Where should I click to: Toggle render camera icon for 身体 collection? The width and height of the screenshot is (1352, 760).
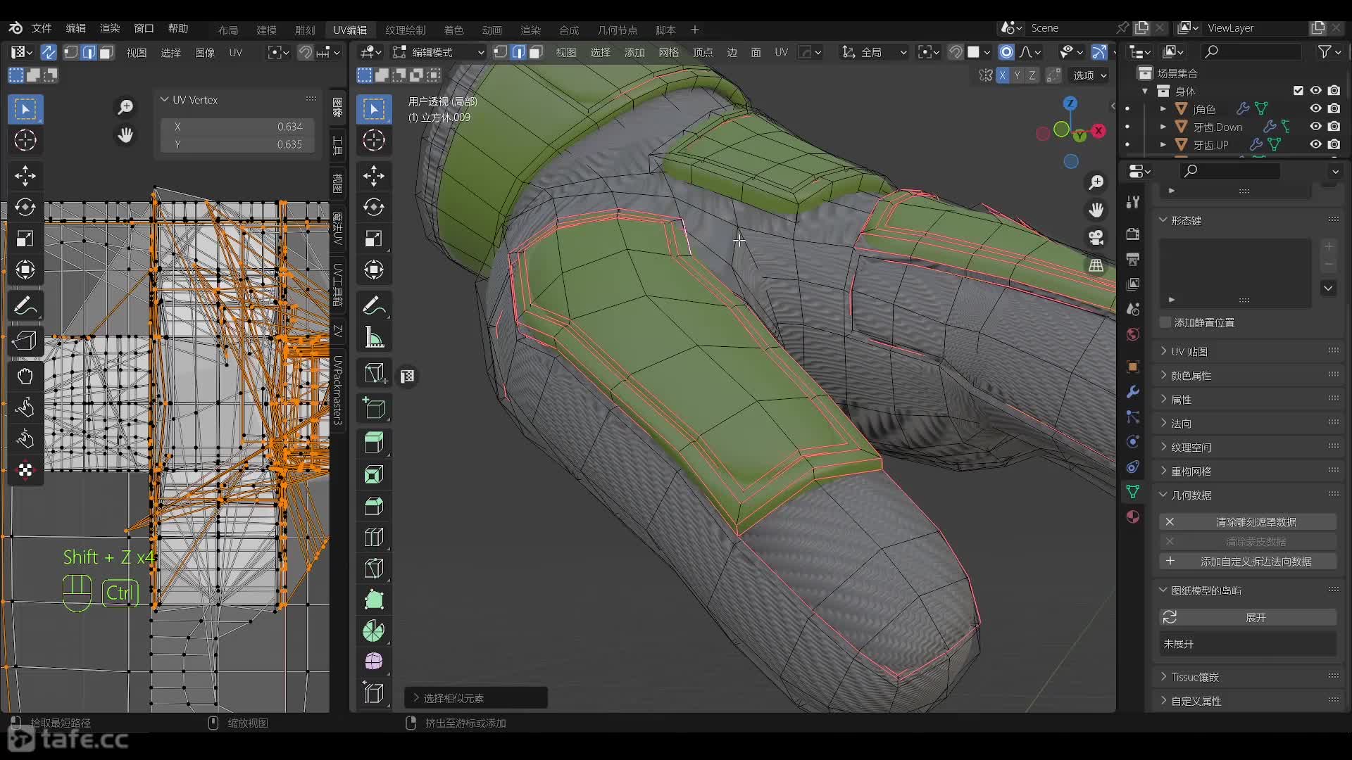pyautogui.click(x=1334, y=91)
